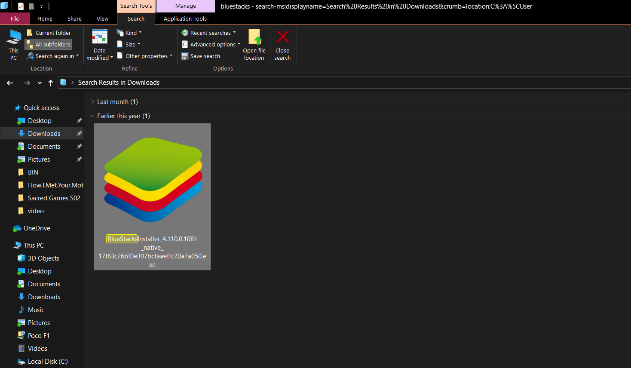The width and height of the screenshot is (631, 368).
Task: Go back with the back arrow
Action: tap(10, 83)
